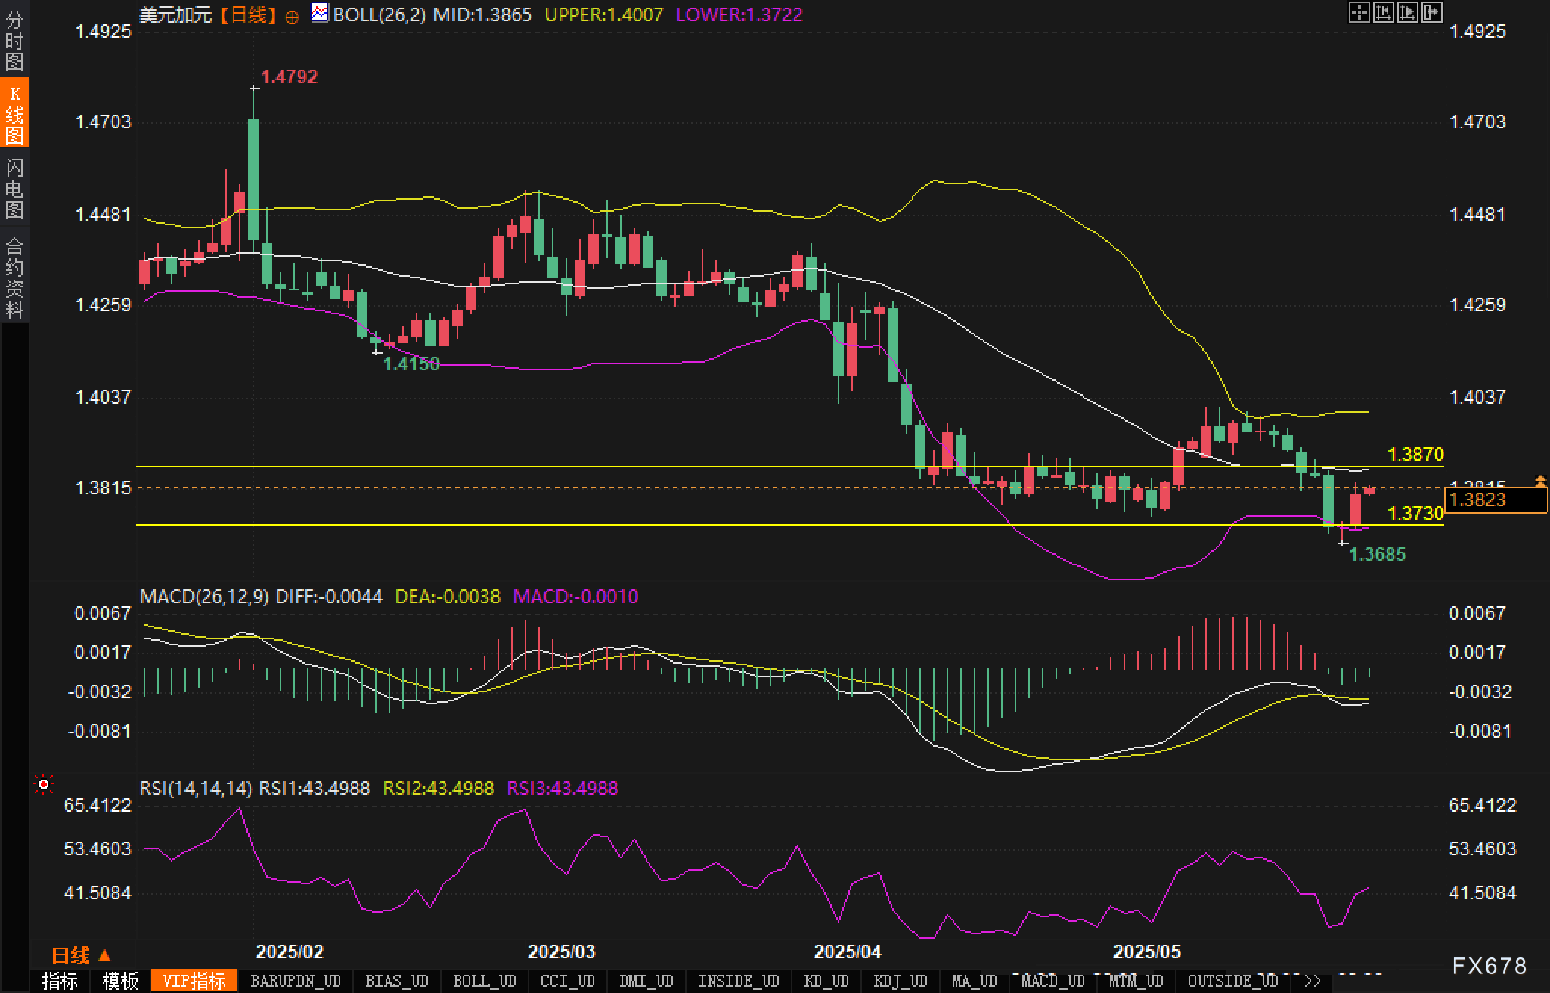Viewport: 1550px width, 993px height.
Task: Select the VIP指标 tab
Action: [x=194, y=981]
